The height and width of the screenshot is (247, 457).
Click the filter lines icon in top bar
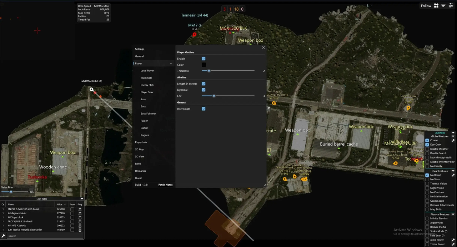(443, 5)
